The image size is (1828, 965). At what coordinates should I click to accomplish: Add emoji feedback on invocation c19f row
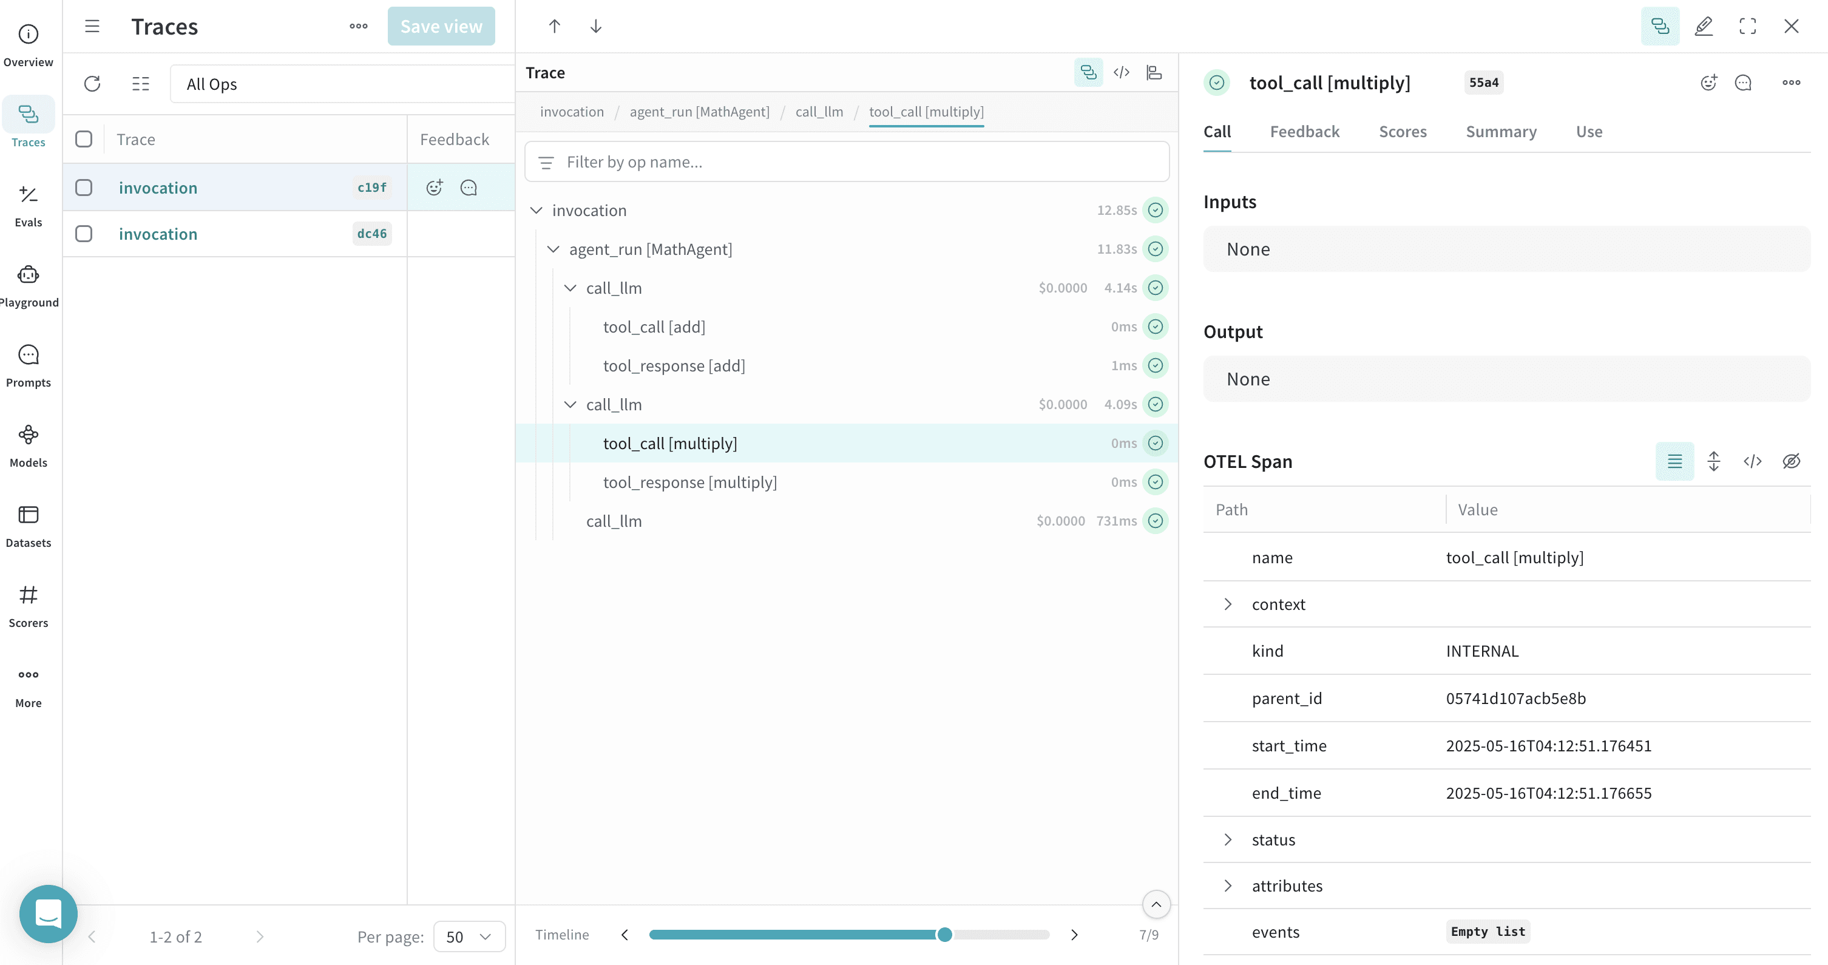[435, 188]
